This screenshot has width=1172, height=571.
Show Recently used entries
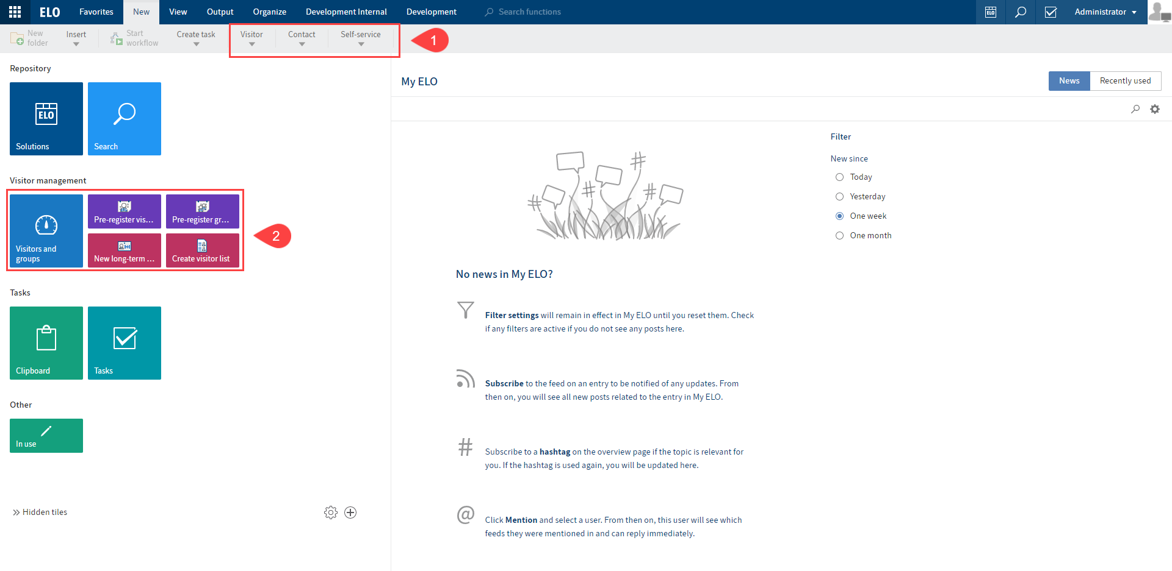click(x=1126, y=81)
